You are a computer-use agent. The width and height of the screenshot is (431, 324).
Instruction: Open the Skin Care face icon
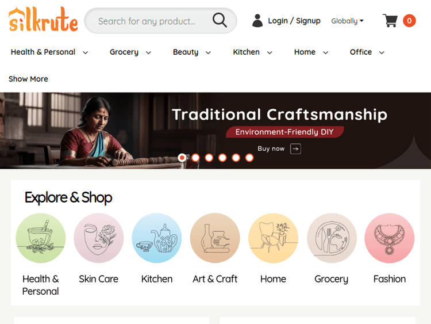(99, 238)
